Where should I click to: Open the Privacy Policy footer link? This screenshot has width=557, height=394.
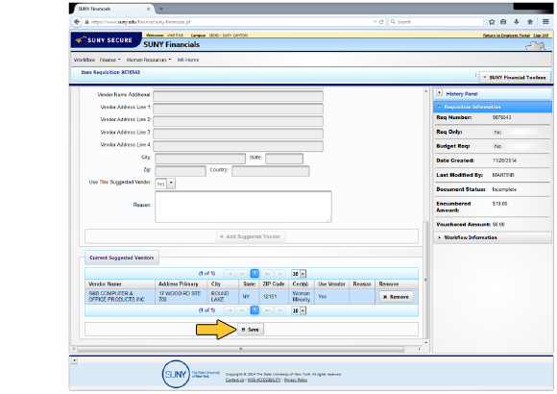(x=296, y=380)
